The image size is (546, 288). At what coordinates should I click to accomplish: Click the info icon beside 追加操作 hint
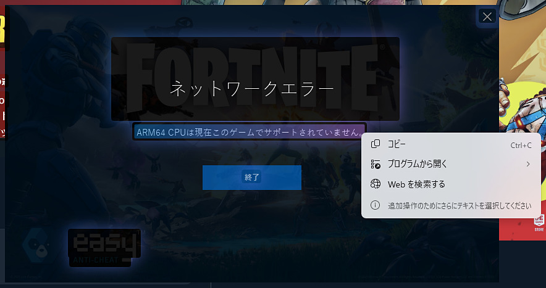coord(375,205)
